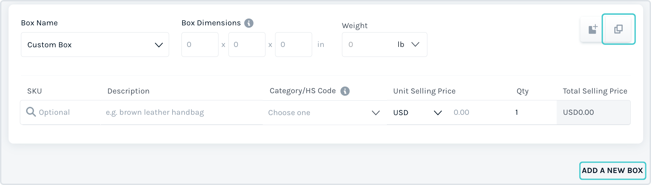Select the Qty field showing 1

pos(533,112)
